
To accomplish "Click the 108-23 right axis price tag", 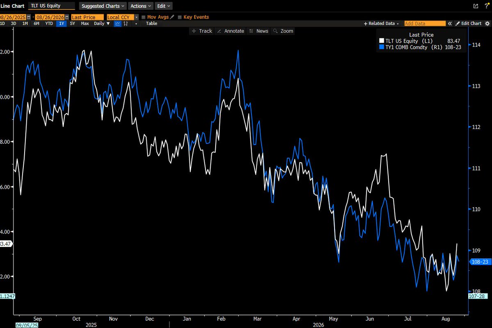I will [x=480, y=261].
